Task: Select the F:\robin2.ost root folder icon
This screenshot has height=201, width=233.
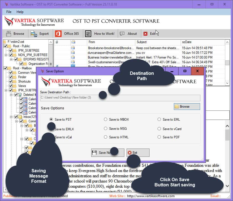Action: click(x=5, y=42)
